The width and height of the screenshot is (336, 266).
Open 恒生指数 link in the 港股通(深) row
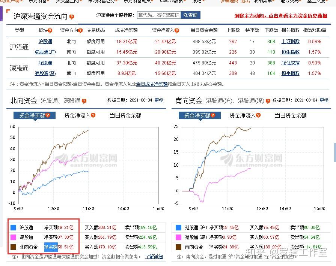point(290,73)
